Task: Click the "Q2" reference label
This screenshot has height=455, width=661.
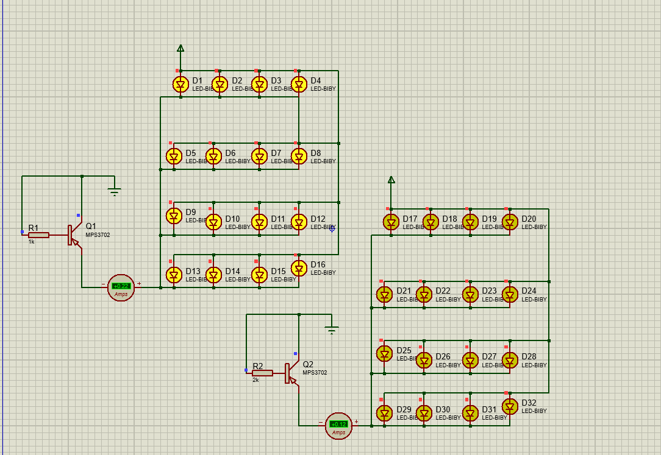Action: point(308,364)
